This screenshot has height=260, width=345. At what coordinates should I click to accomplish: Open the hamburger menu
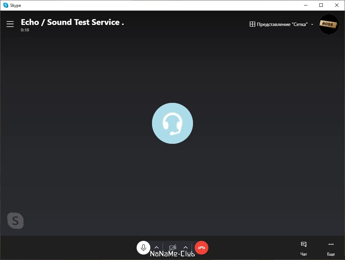(x=10, y=24)
